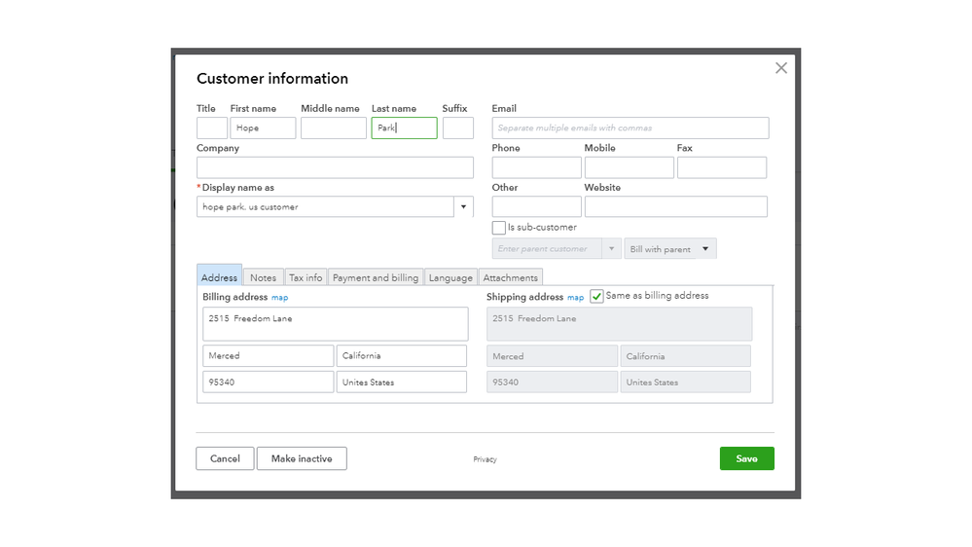Select the Payment and billing tab

[376, 277]
